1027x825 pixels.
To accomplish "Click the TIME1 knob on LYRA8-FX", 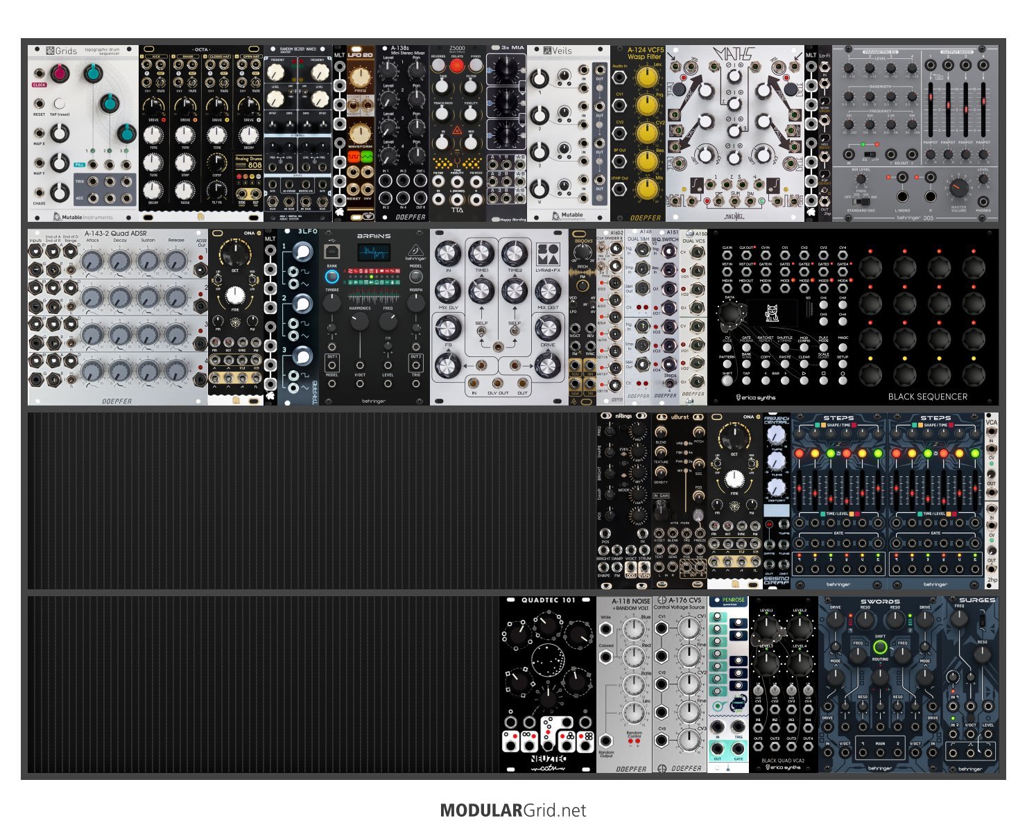I will [x=481, y=254].
